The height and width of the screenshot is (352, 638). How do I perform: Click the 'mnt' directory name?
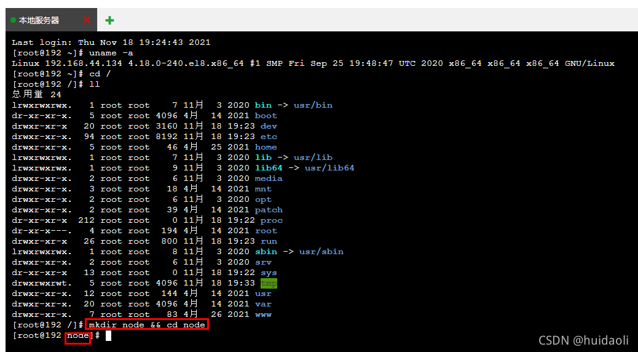(x=263, y=189)
